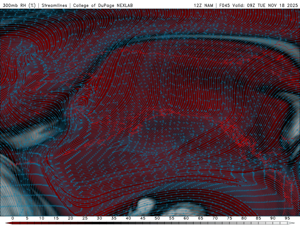Screen dimensions: 300x225
Task: Click the colorbar label "20"
Action: click(70, 218)
